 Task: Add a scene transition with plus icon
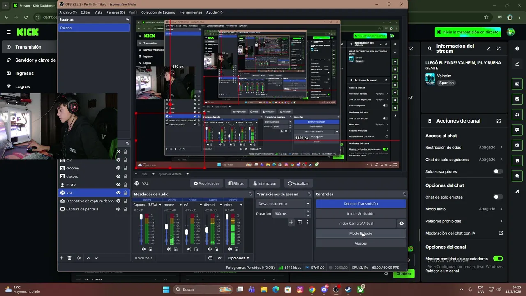click(291, 222)
